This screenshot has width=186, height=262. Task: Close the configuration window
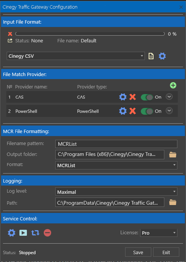pyautogui.click(x=181, y=7)
